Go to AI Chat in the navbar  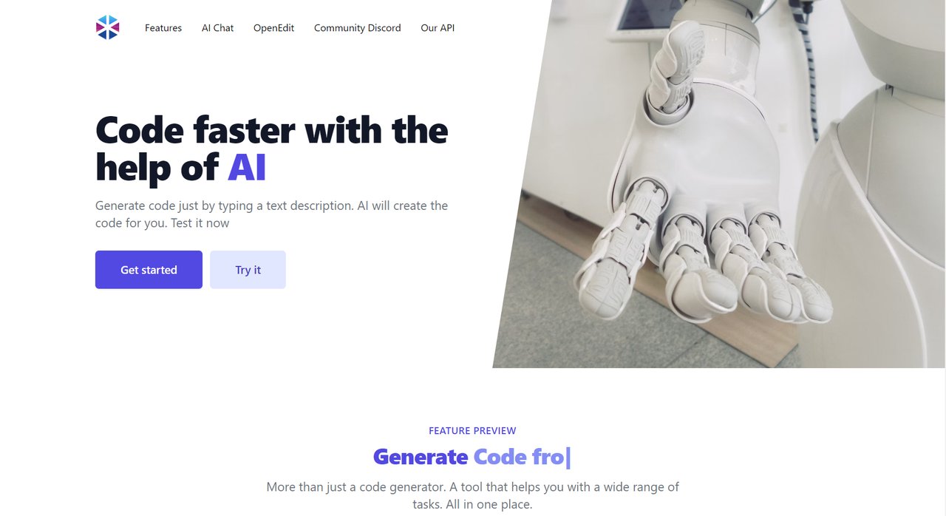pos(217,28)
